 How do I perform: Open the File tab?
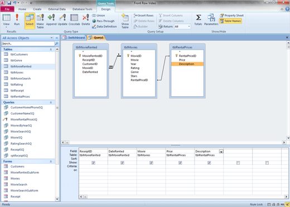7,9
